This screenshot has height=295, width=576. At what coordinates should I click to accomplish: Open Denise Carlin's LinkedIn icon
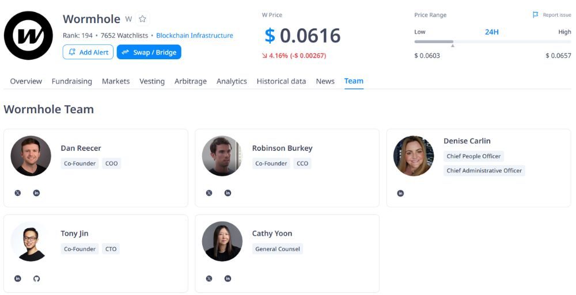pyautogui.click(x=400, y=193)
